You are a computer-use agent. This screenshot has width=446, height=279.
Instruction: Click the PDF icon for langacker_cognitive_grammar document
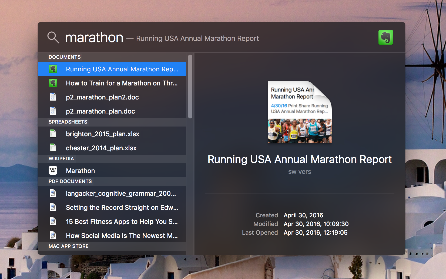(53, 193)
